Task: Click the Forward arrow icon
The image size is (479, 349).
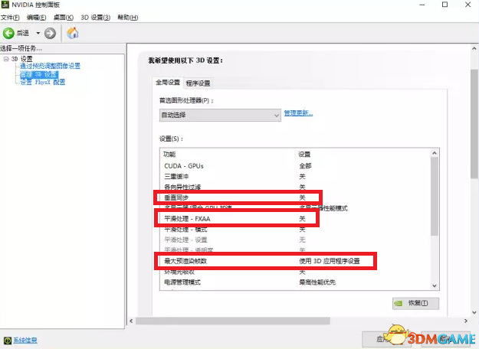Action: [x=50, y=33]
